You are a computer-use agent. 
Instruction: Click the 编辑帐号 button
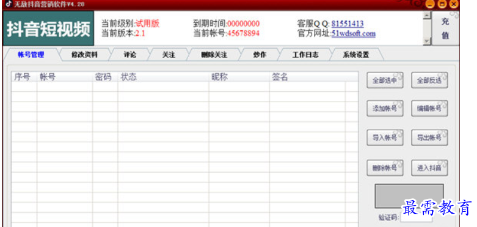[x=429, y=108]
